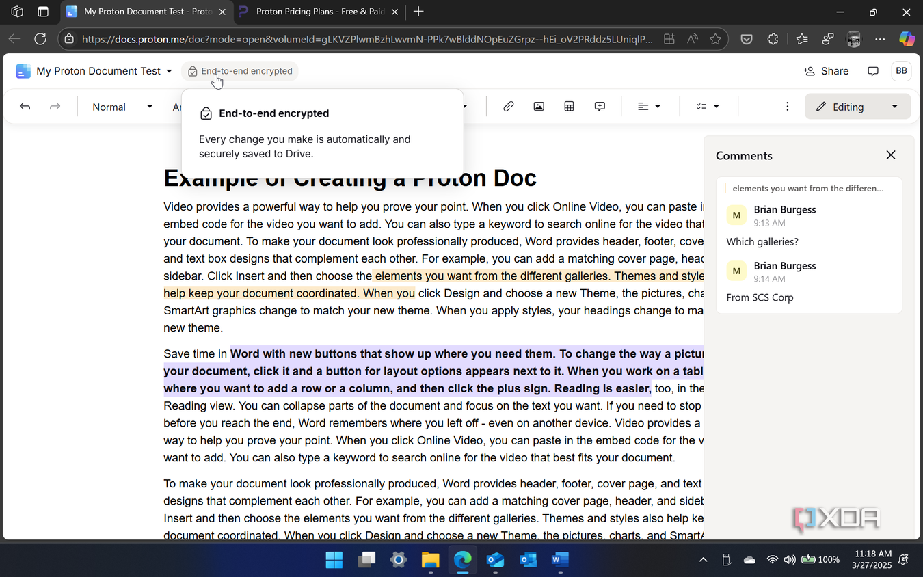The height and width of the screenshot is (577, 923).
Task: Open a new browser tab
Action: (x=418, y=12)
